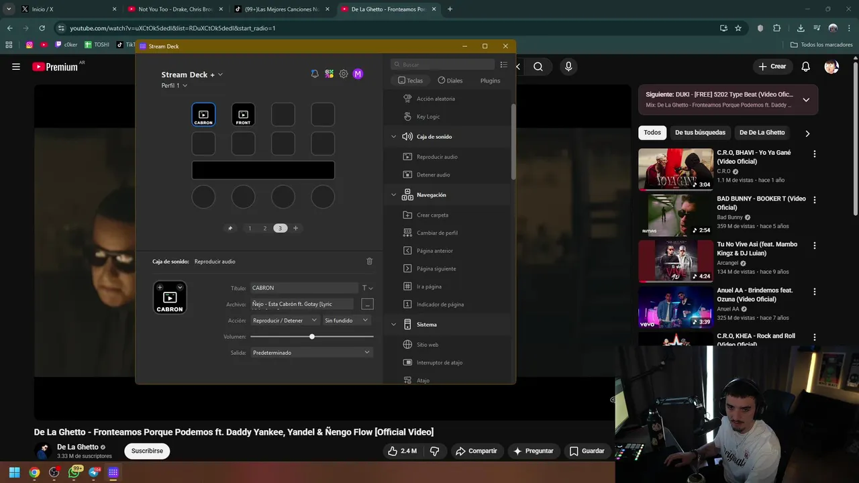Open the Perfil 1 profile dropdown
The height and width of the screenshot is (483, 859).
click(x=174, y=85)
